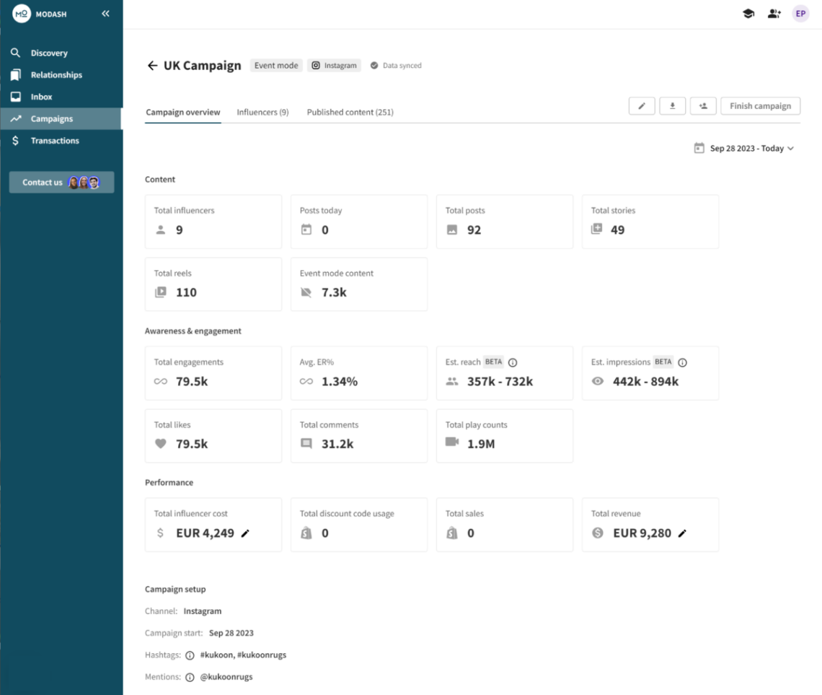Click the refer-a-teammate icon in the top bar
822x695 pixels.
774,13
